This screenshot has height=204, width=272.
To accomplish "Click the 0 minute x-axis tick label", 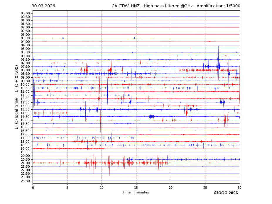I will tap(33, 188).
